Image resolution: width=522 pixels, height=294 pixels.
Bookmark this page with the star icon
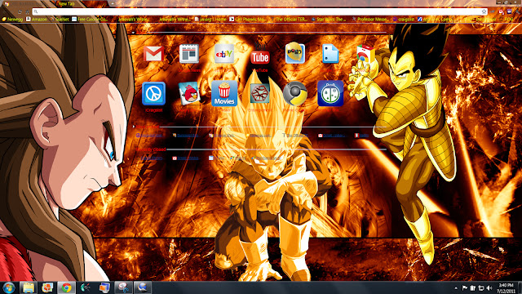pyautogui.click(x=484, y=11)
